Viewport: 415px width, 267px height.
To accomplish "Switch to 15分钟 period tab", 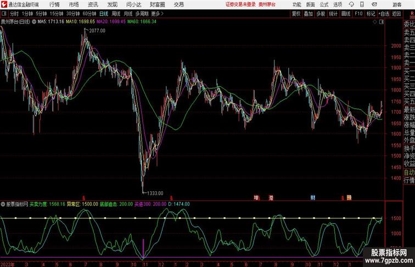I will [x=57, y=14].
